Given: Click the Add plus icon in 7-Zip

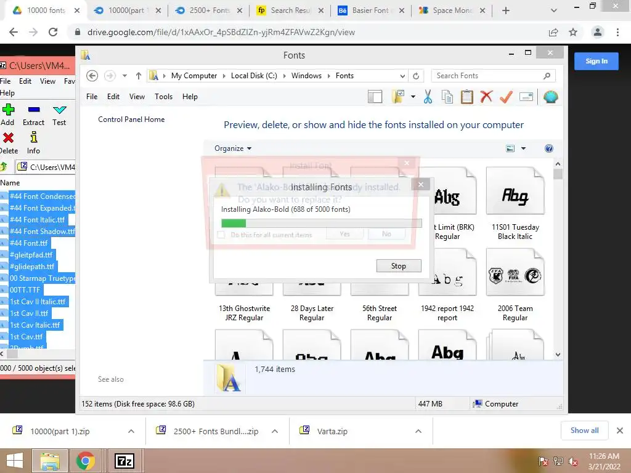Looking at the screenshot, I should point(8,110).
